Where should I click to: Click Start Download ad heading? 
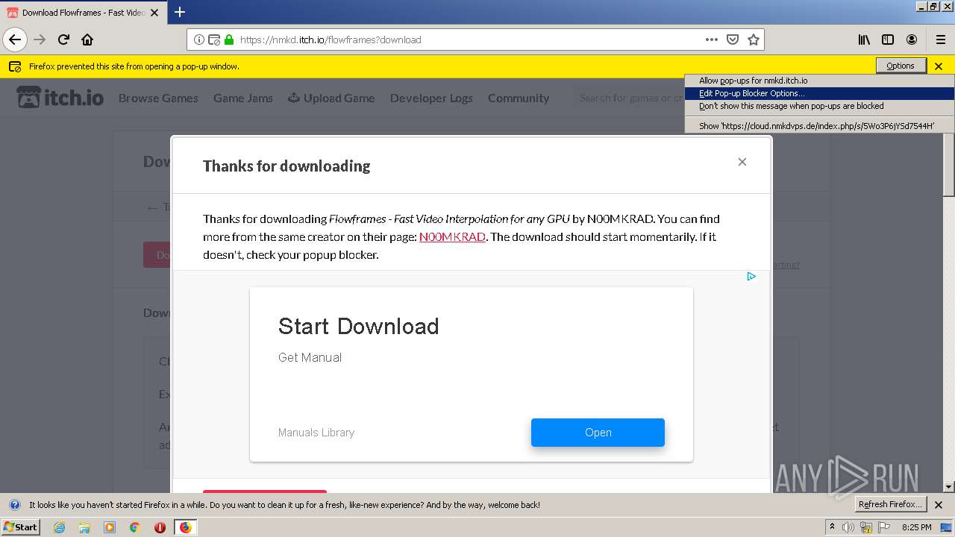coord(358,326)
